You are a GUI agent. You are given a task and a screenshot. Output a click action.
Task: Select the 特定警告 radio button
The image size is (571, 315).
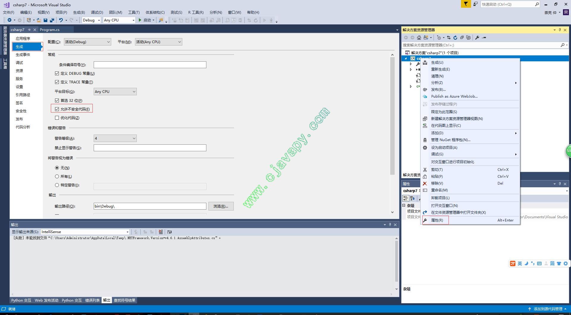(x=57, y=185)
